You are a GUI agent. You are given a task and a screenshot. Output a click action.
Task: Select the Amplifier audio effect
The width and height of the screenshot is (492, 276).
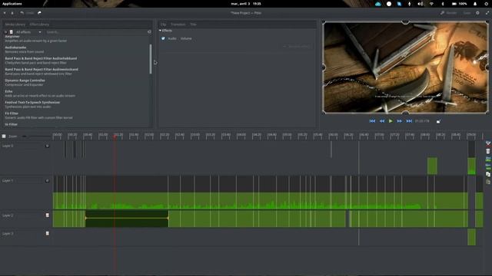(35, 38)
